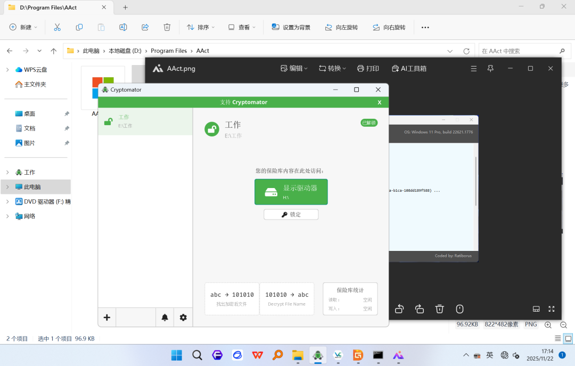Open the 排序 sort menu

point(201,27)
